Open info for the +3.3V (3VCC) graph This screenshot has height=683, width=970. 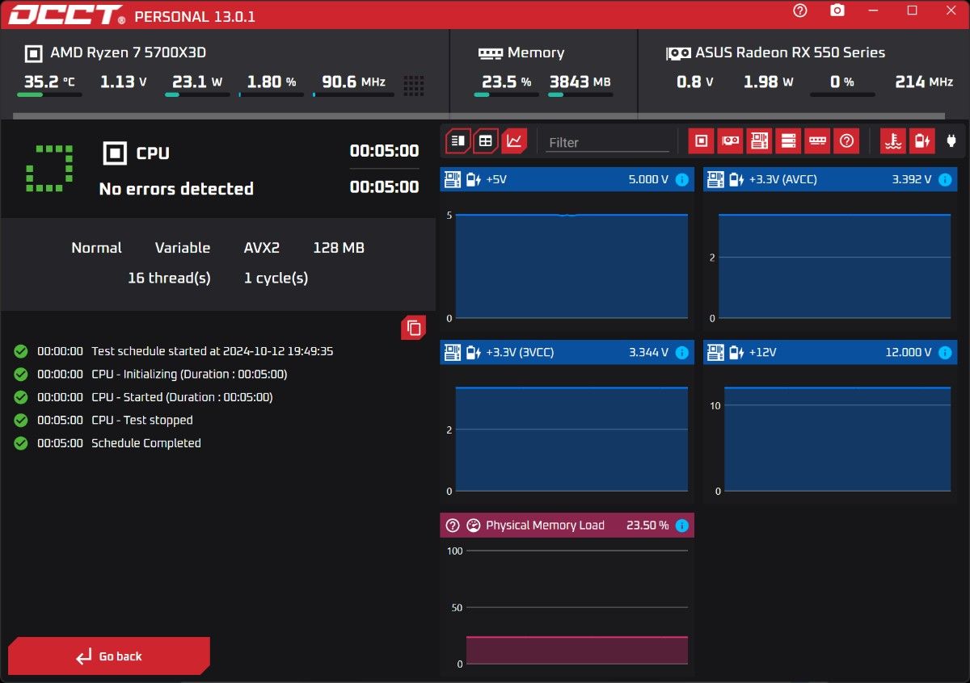coord(681,352)
